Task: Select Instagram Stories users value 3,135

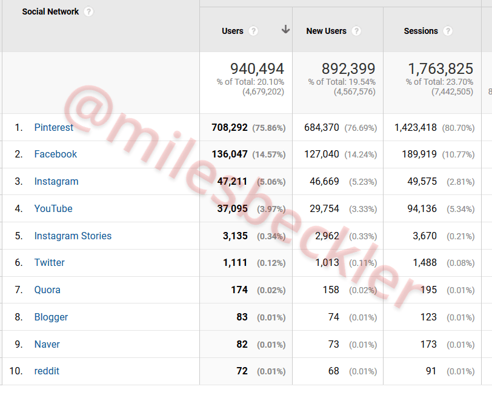Action: 235,236
